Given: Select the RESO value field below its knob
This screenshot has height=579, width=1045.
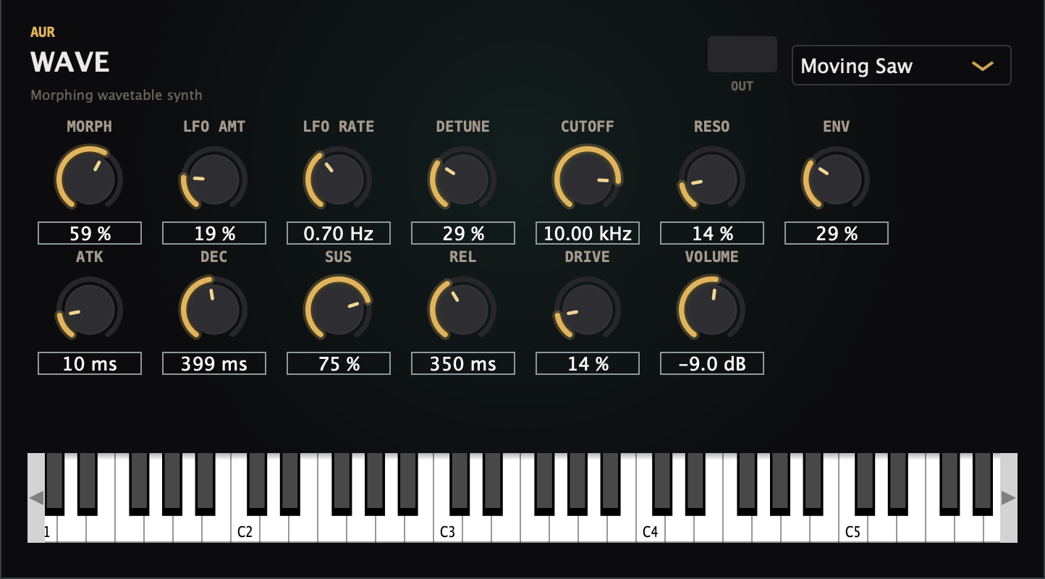Looking at the screenshot, I should point(712,233).
